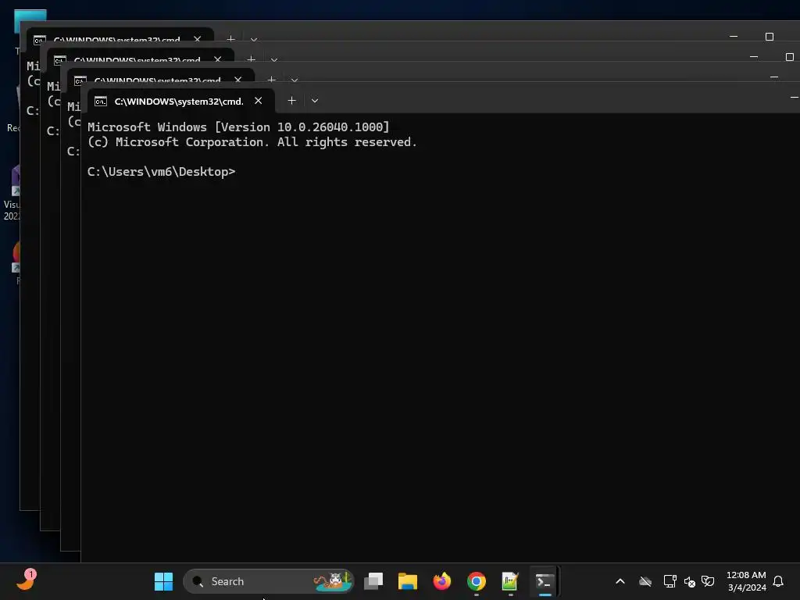Open the widgets icon with notification badge
The width and height of the screenshot is (800, 600).
pyautogui.click(x=26, y=580)
